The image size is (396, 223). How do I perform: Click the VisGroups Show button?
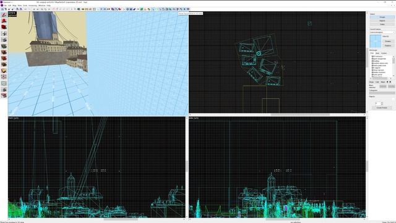(372, 82)
